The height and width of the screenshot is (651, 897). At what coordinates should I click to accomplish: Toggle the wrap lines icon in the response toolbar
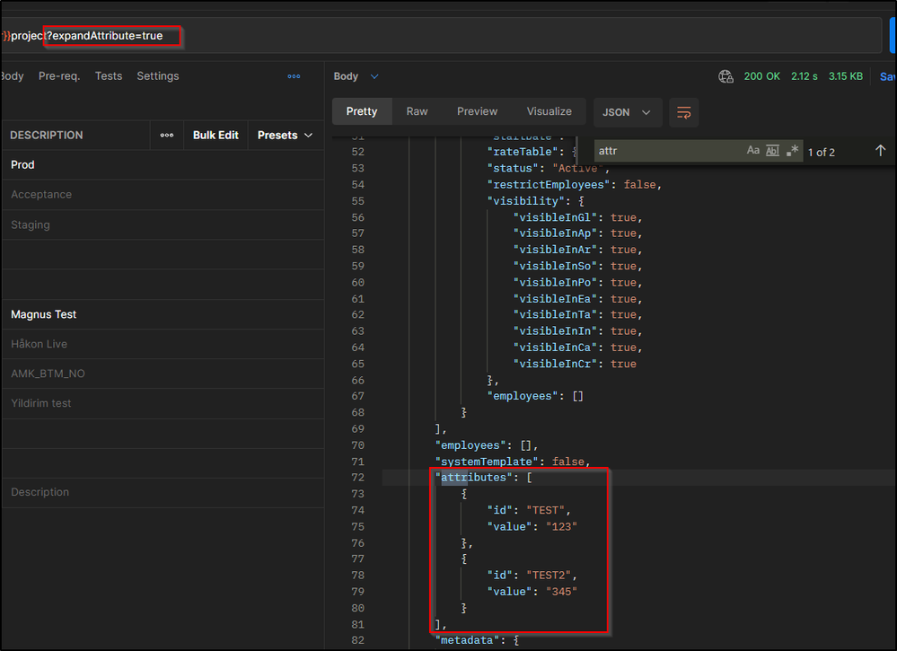tap(683, 112)
